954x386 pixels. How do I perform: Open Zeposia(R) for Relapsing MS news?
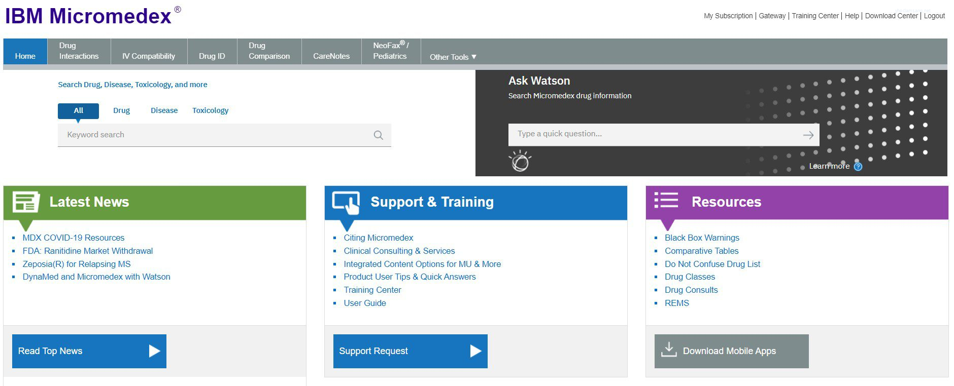[x=77, y=264]
